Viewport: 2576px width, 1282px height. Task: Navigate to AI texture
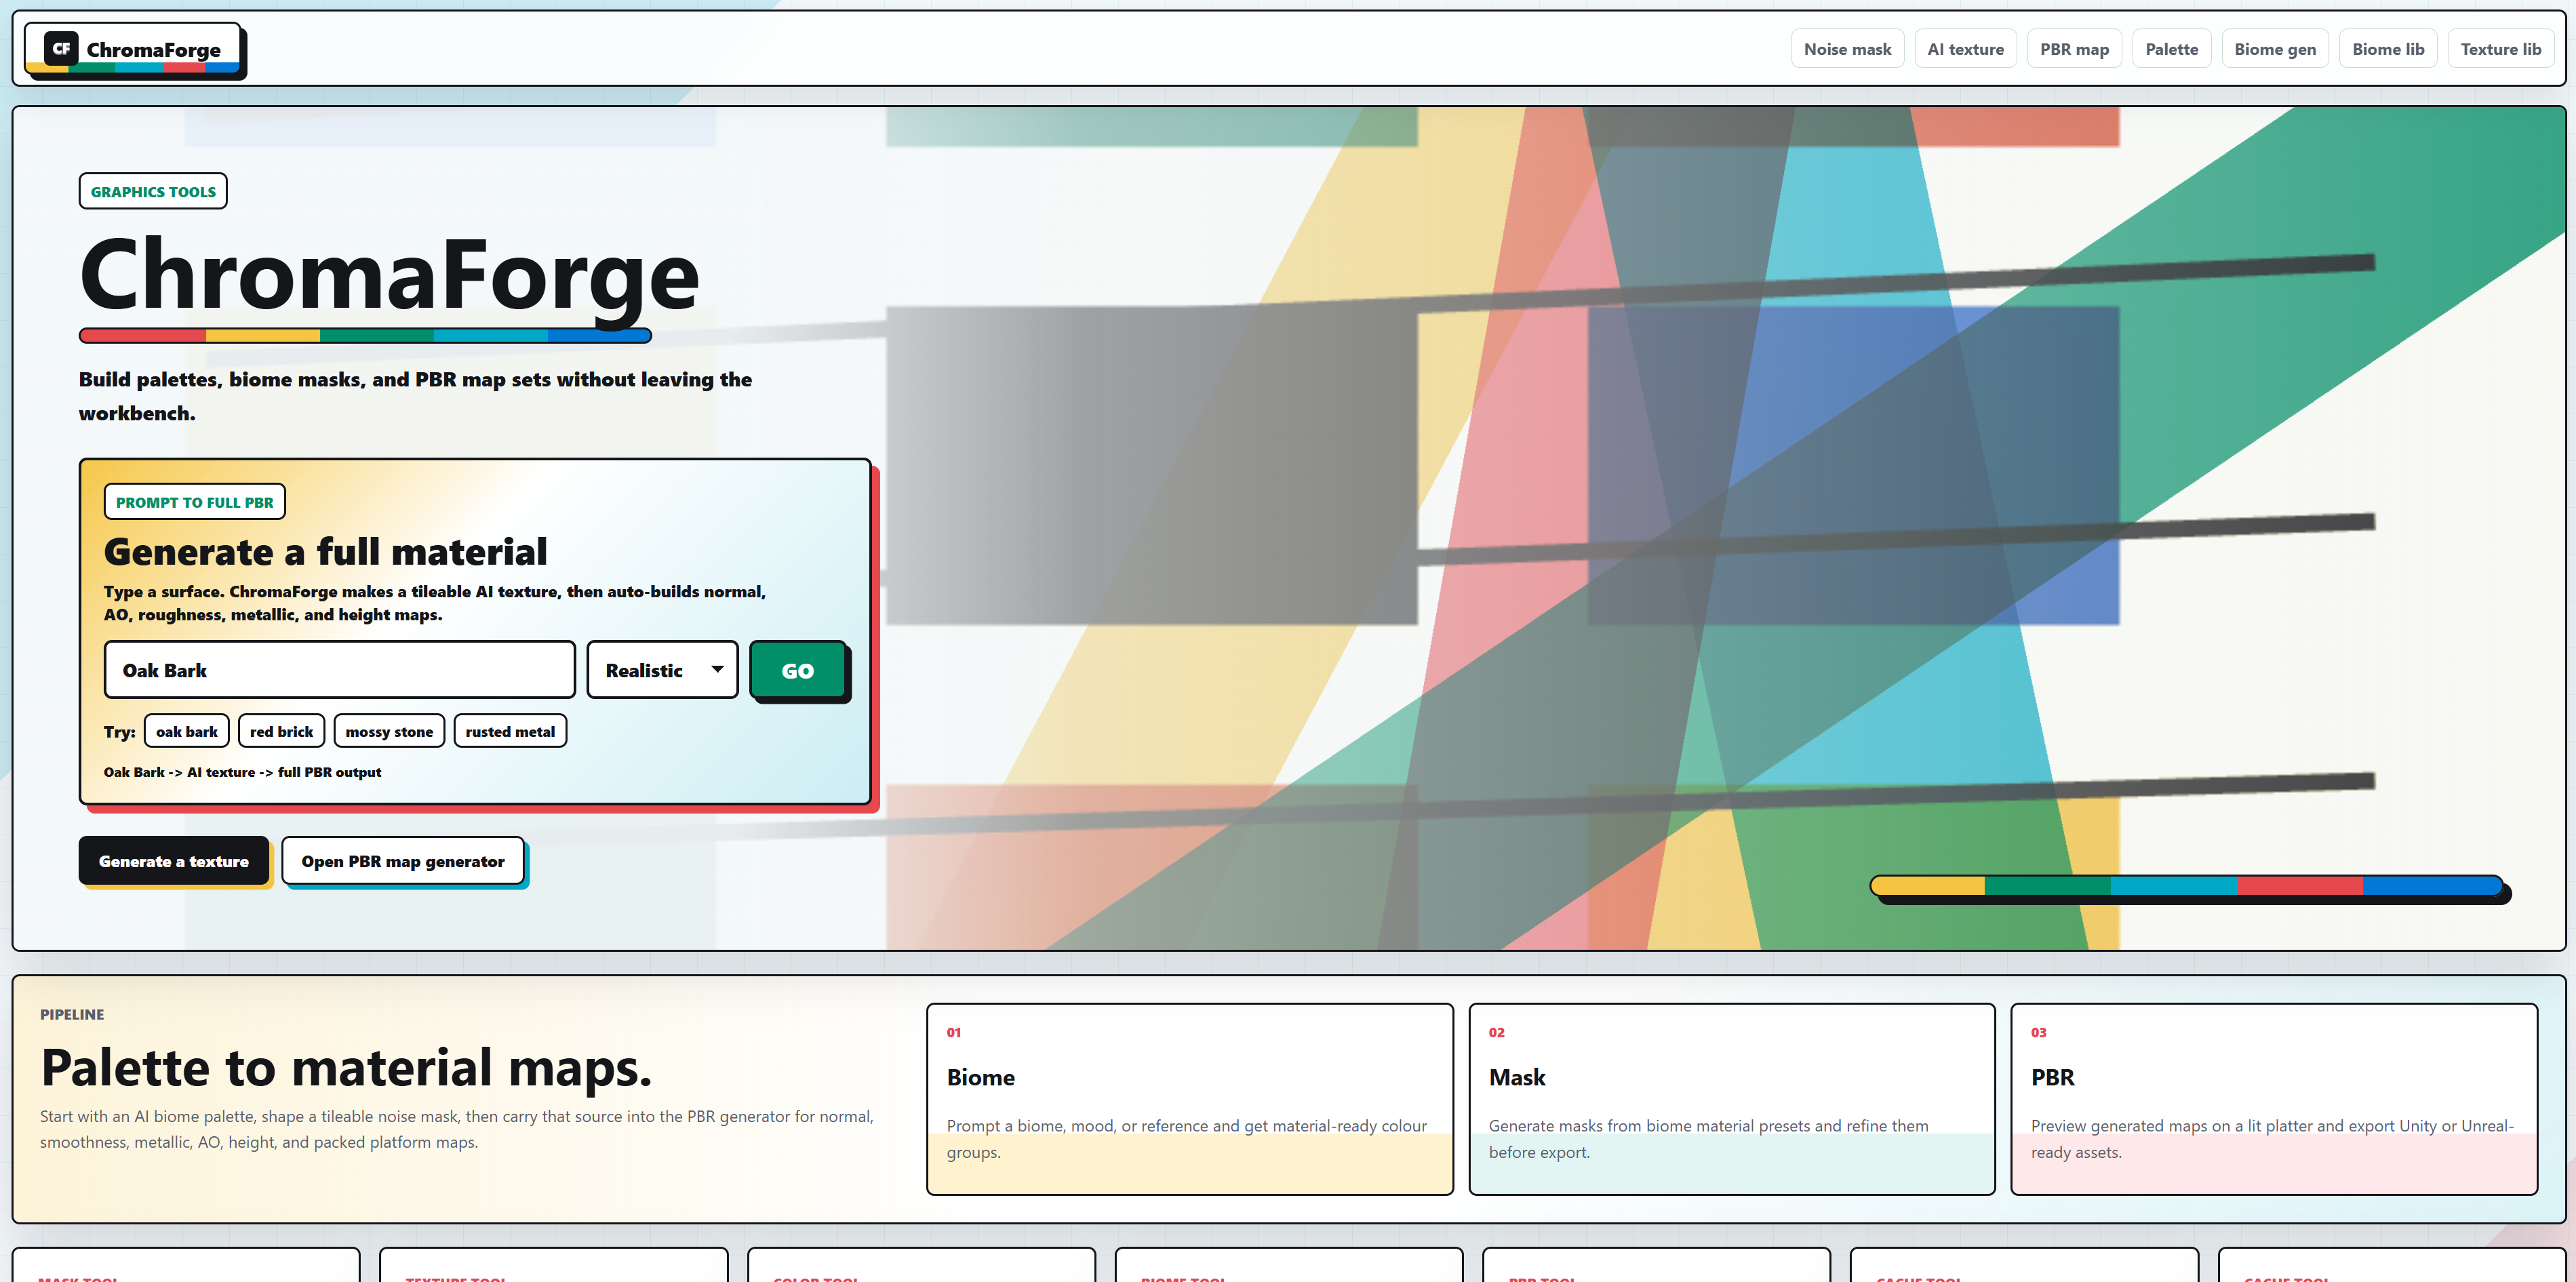(x=1965, y=48)
